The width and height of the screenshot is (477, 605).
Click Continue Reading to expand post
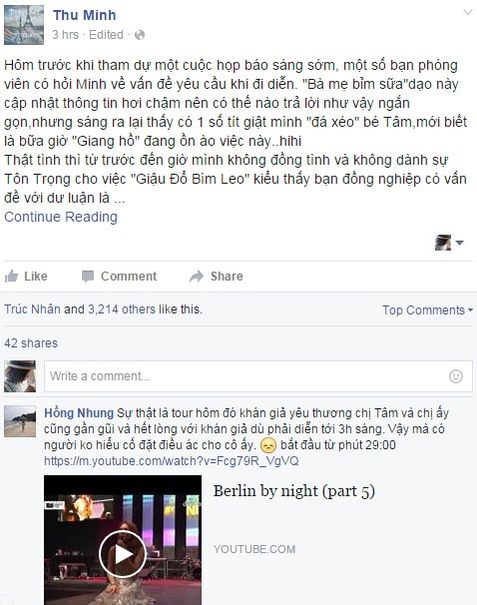tap(61, 217)
